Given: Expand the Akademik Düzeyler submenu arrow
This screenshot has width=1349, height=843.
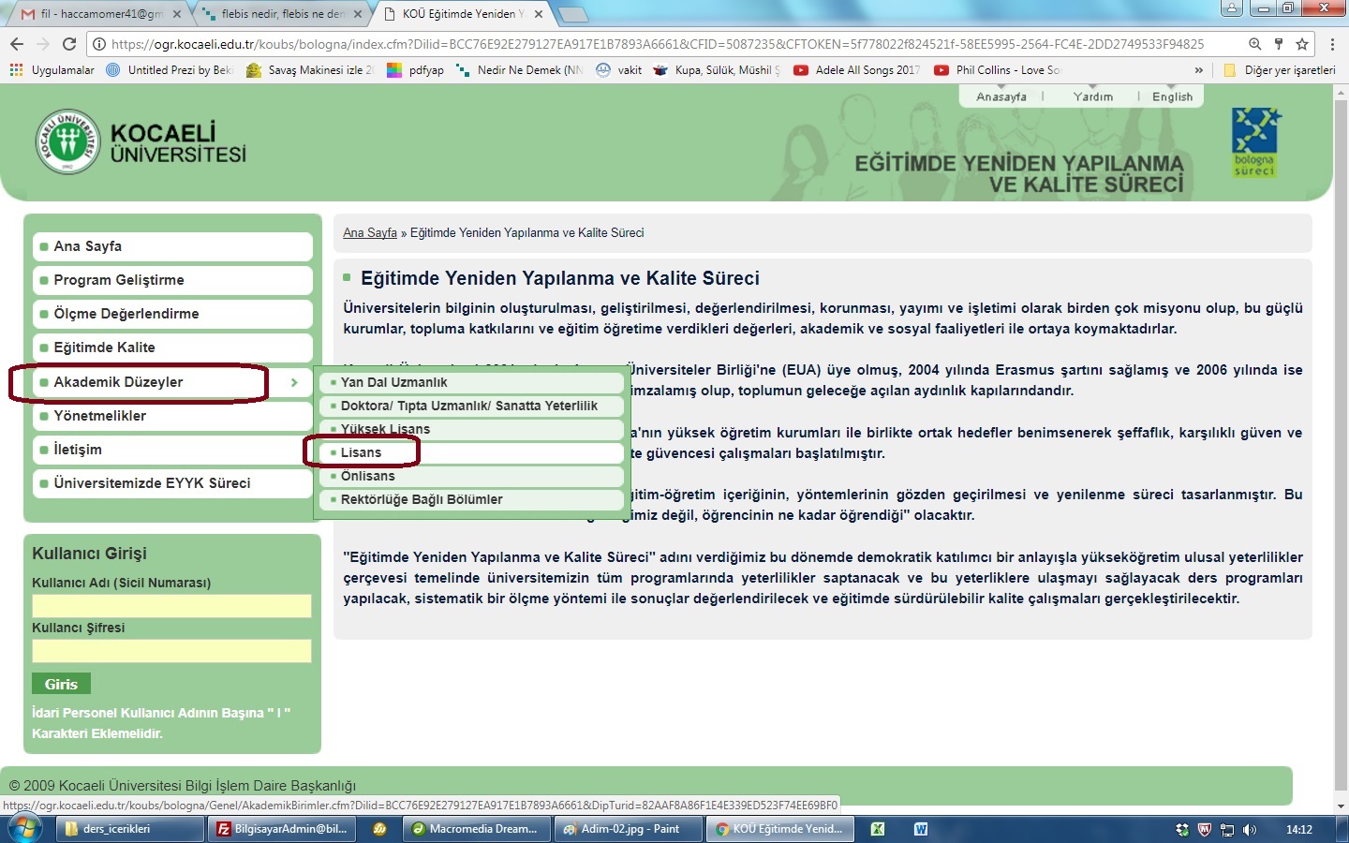Looking at the screenshot, I should pos(294,382).
